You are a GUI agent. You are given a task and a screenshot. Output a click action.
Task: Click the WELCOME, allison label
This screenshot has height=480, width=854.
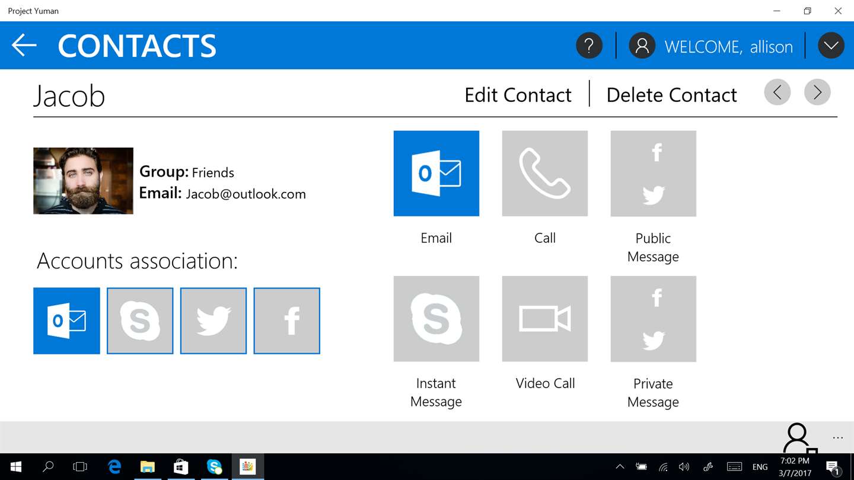729,47
